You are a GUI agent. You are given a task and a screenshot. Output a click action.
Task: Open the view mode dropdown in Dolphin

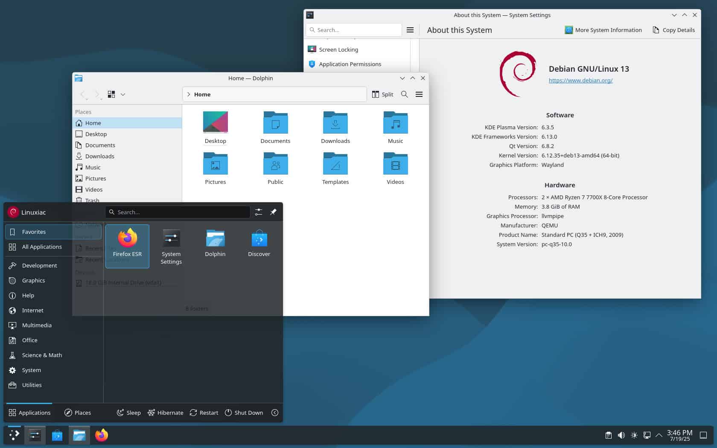tap(123, 94)
